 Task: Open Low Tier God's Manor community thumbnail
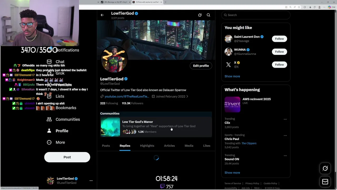coord(110,127)
